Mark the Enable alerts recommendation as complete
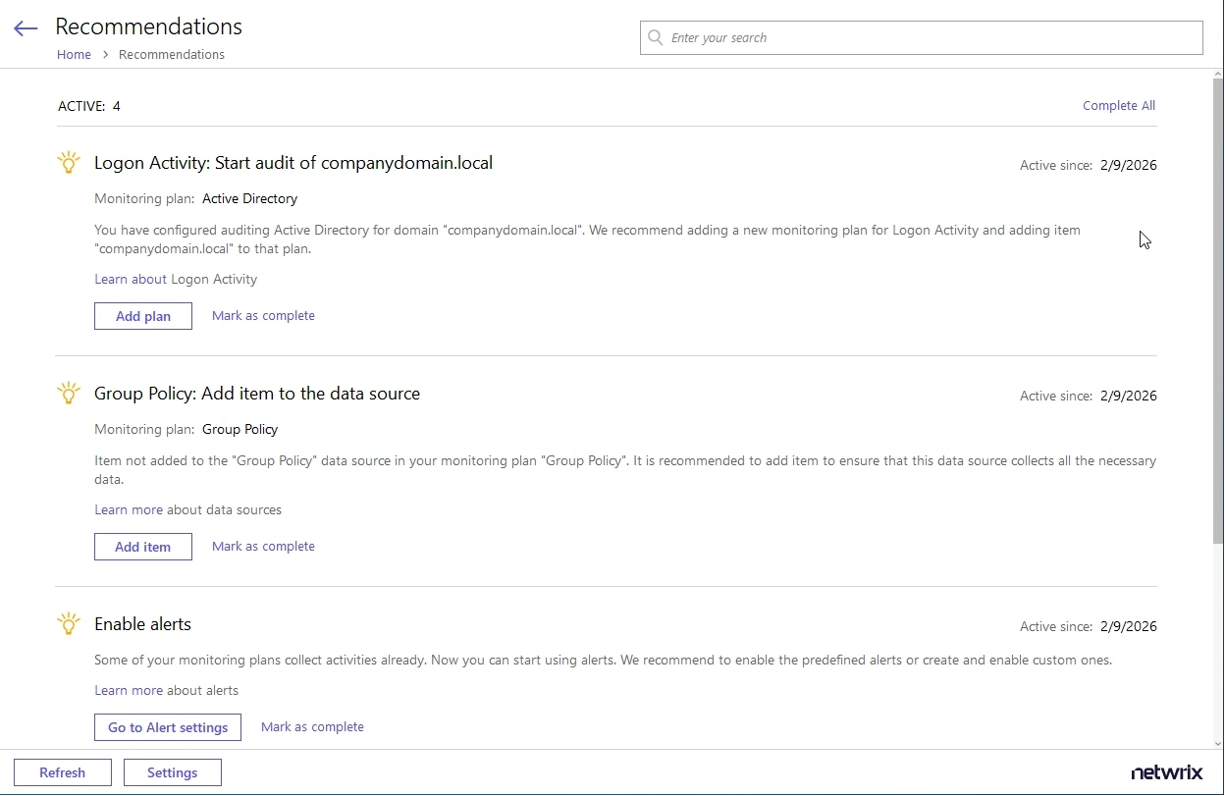Viewport: 1225px width, 796px height. [312, 726]
